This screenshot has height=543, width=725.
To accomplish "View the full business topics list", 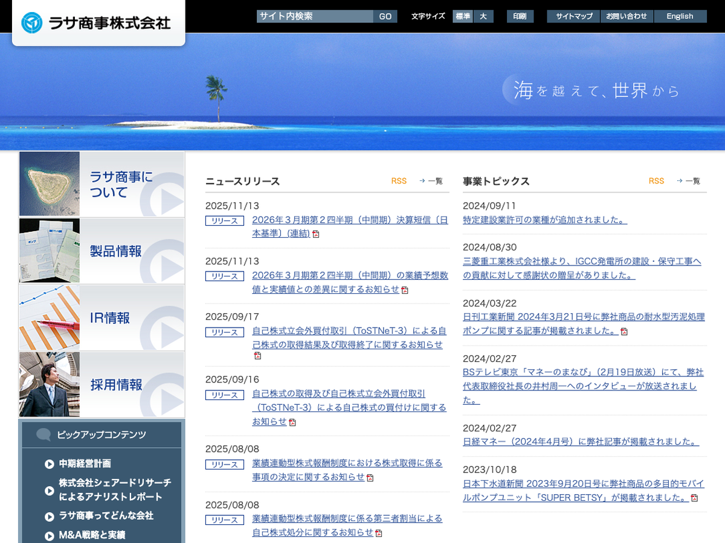I will click(689, 181).
